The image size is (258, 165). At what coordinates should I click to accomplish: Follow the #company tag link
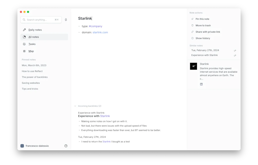95,26
